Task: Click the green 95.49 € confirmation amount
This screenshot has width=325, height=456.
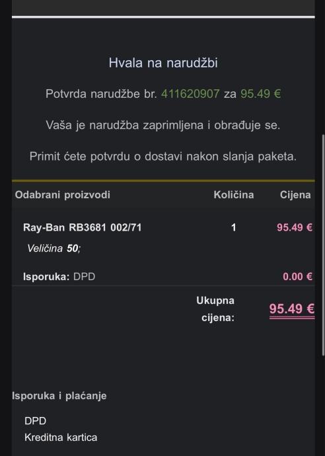Action: (x=260, y=94)
